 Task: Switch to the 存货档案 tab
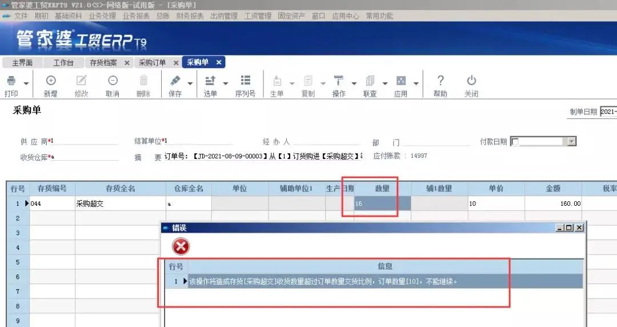(x=103, y=63)
